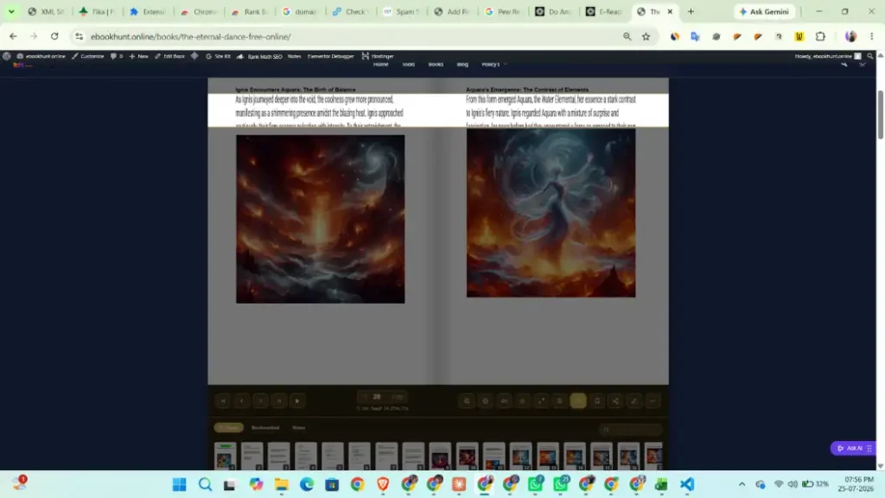The height and width of the screenshot is (498, 885).
Task: Click Edit Book in the admin bar
Action: tap(169, 56)
